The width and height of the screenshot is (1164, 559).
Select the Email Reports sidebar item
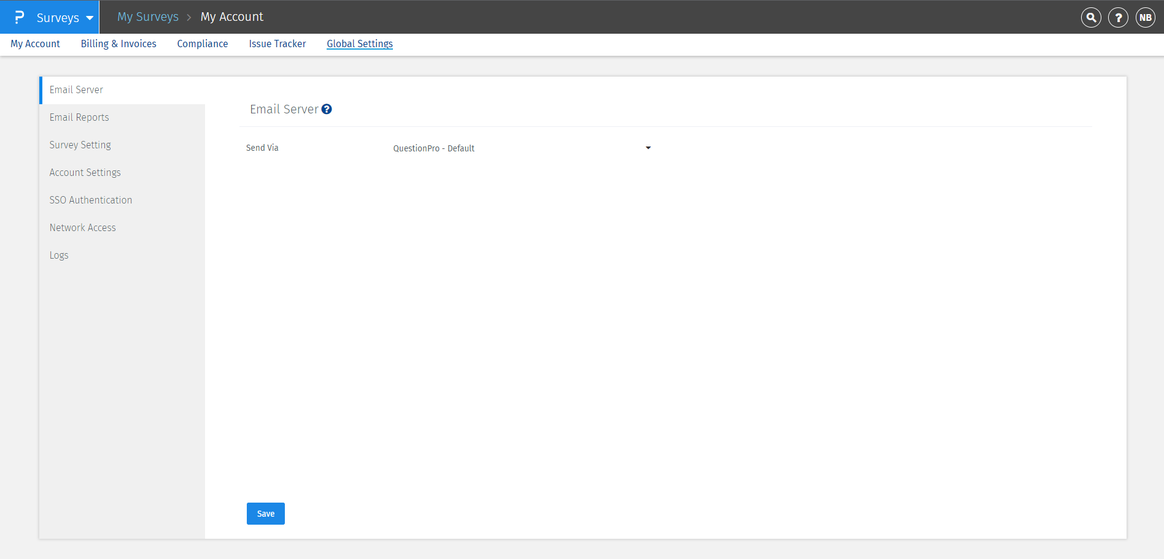79,117
